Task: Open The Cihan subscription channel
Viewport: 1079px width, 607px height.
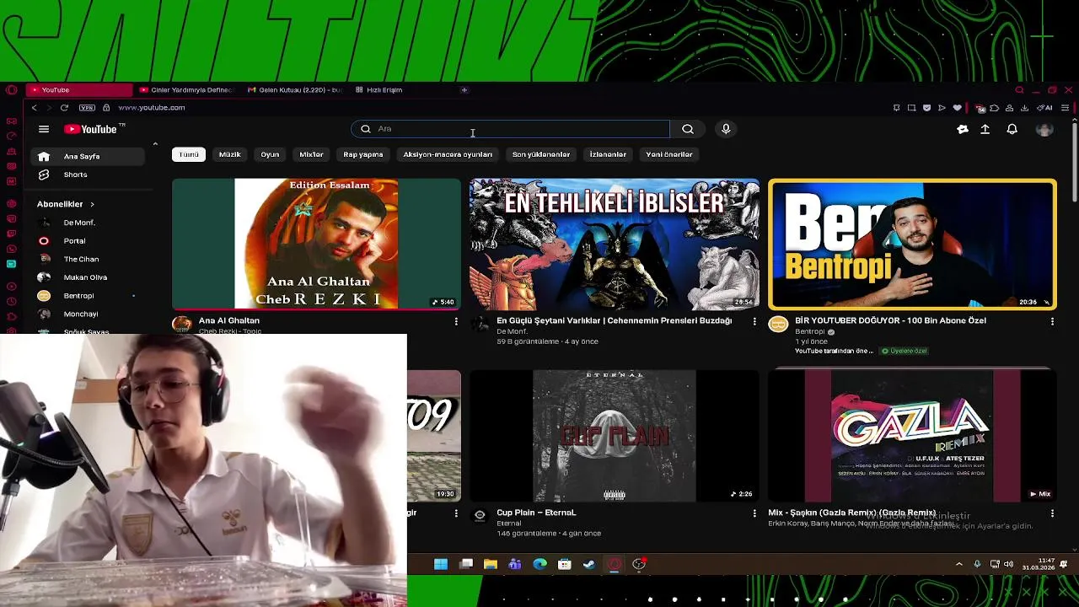Action: (83, 260)
